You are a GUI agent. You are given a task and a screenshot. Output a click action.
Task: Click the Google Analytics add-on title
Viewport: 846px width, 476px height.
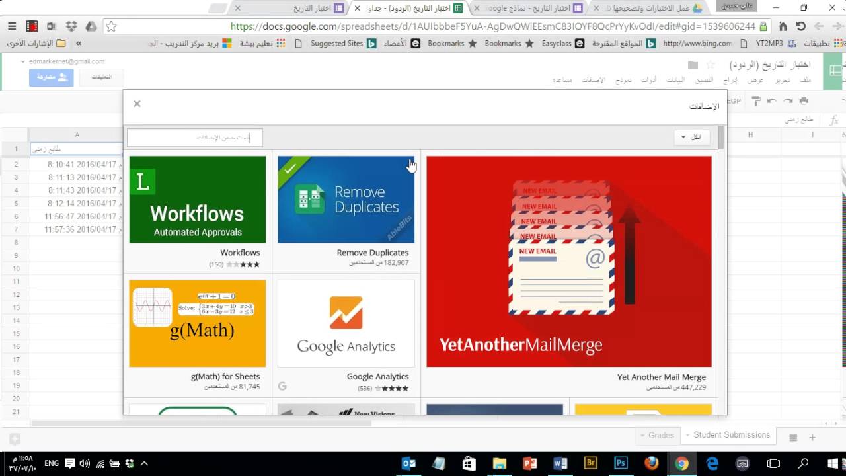pos(377,377)
